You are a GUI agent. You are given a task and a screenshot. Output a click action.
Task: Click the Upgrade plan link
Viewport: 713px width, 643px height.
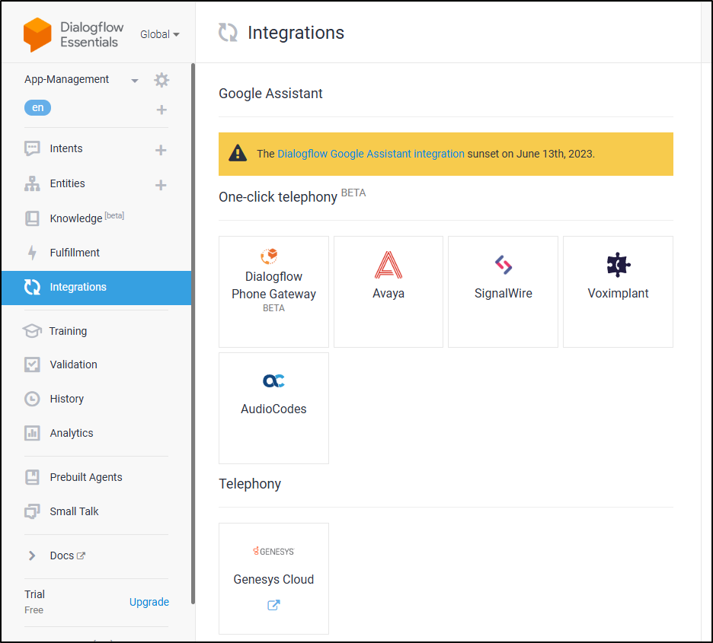coord(149,602)
